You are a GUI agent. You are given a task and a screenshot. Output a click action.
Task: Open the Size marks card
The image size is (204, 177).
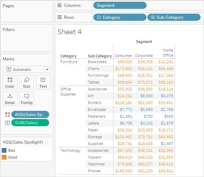pyautogui.click(x=27, y=82)
